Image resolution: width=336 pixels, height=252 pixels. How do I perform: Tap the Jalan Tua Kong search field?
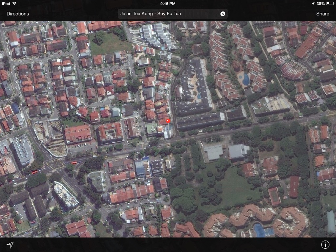(173, 14)
